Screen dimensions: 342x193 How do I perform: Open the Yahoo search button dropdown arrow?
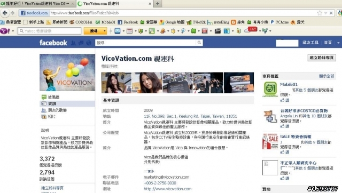click(105, 31)
